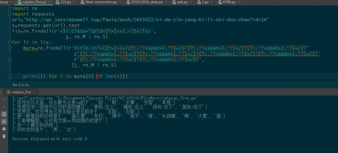This screenshot has width=338, height=153.
Task: Toggle scroll to end of console
Action: [x=4, y=122]
